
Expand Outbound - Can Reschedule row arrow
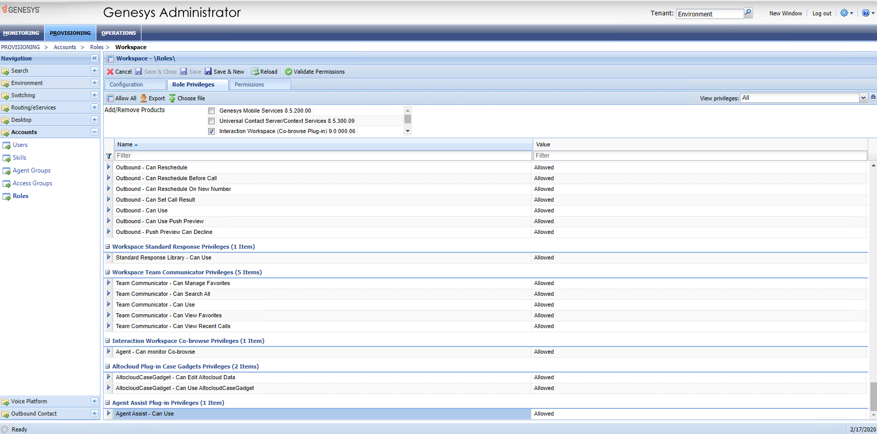click(x=109, y=167)
